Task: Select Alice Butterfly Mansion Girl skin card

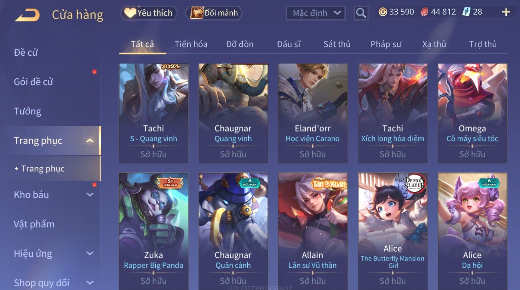Action: click(393, 231)
